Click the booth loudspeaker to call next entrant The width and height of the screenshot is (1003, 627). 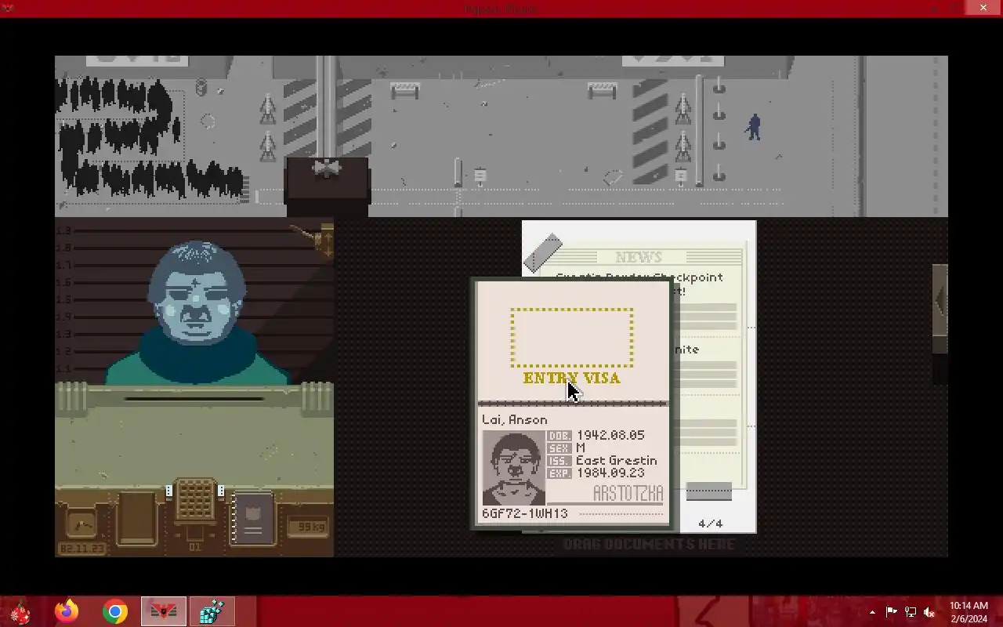[x=327, y=169]
